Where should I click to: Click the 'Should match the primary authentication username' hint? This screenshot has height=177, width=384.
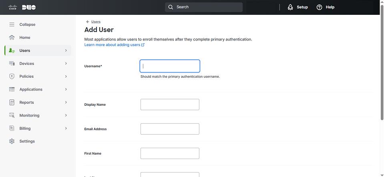(180, 76)
